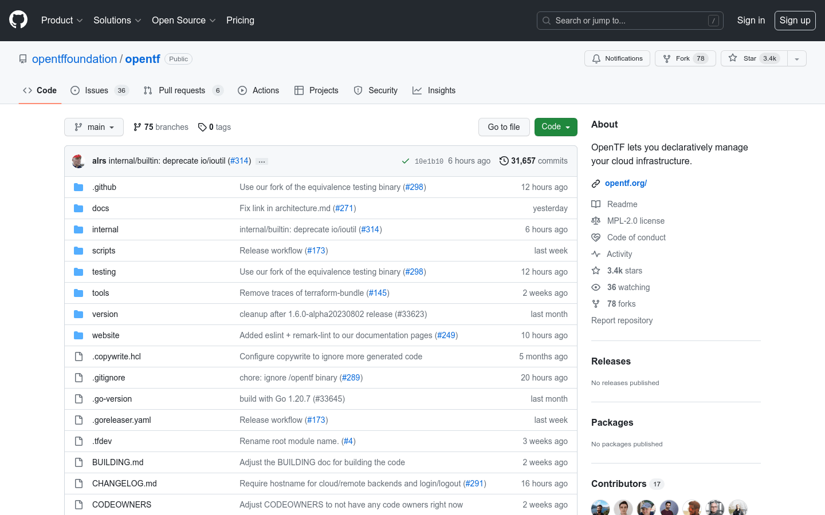Open the Open Source dropdown menu
The height and width of the screenshot is (515, 825).
pos(184,20)
